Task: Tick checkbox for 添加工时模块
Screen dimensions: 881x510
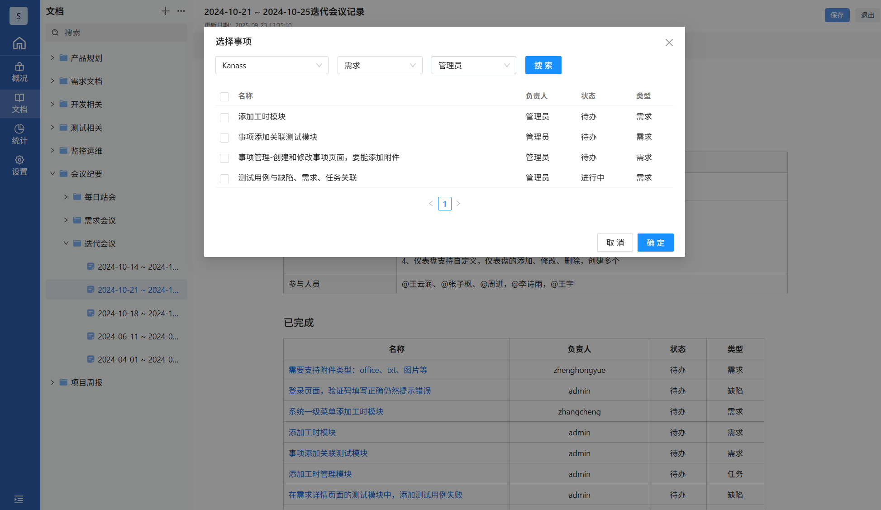Action: (x=224, y=118)
